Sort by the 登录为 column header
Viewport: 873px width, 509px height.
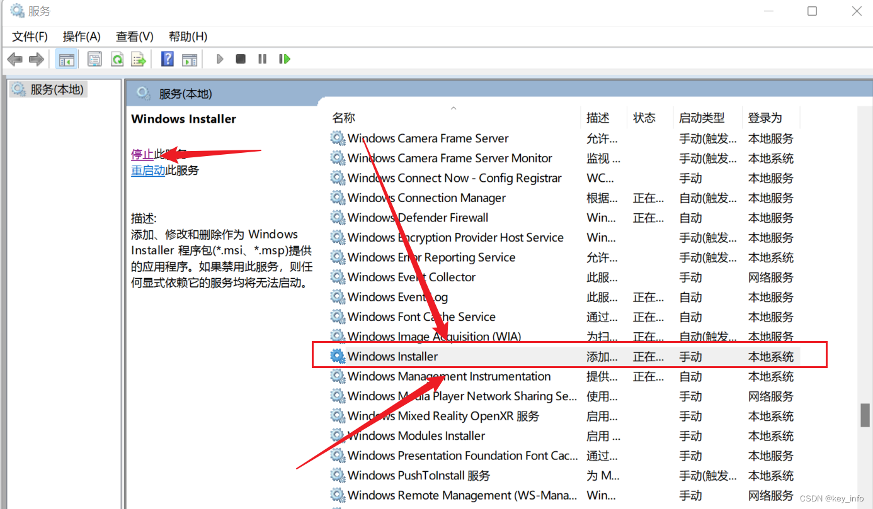click(x=771, y=118)
